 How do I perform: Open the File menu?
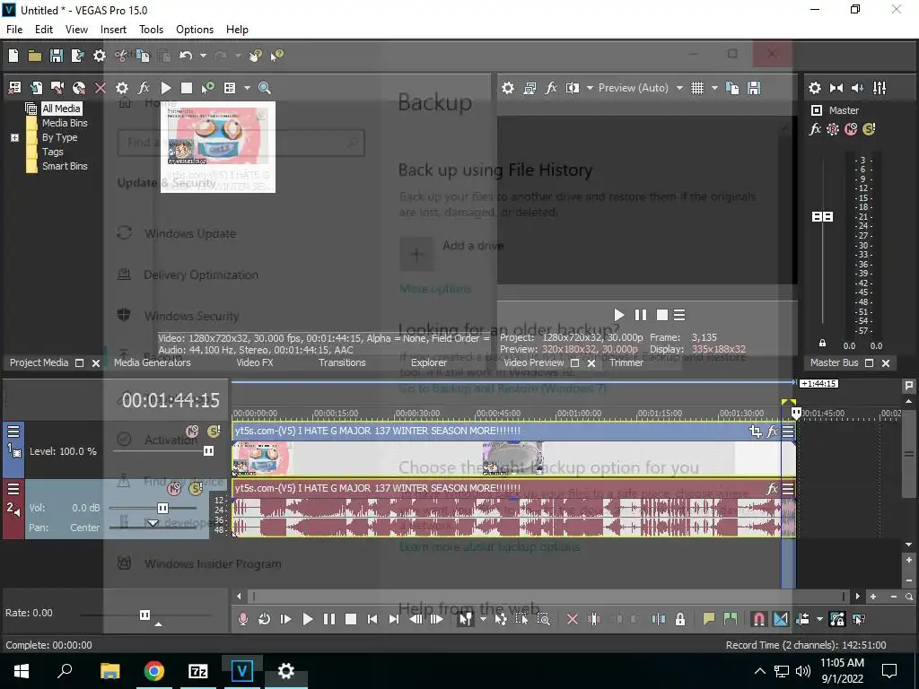14,30
